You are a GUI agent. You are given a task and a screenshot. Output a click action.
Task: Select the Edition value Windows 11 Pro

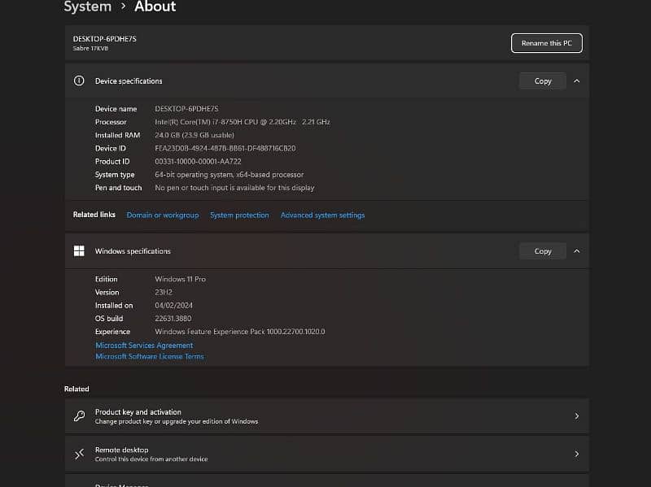click(180, 279)
